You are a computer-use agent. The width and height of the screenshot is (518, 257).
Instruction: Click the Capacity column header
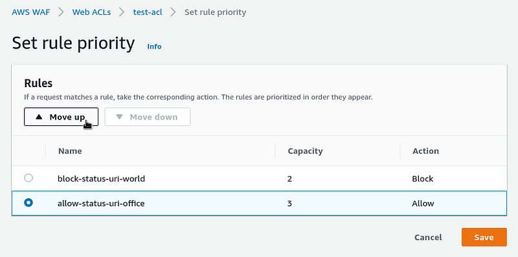305,151
